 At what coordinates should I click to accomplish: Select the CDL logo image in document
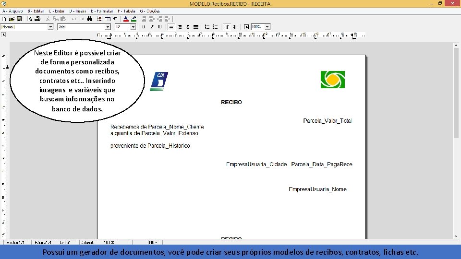point(159,82)
